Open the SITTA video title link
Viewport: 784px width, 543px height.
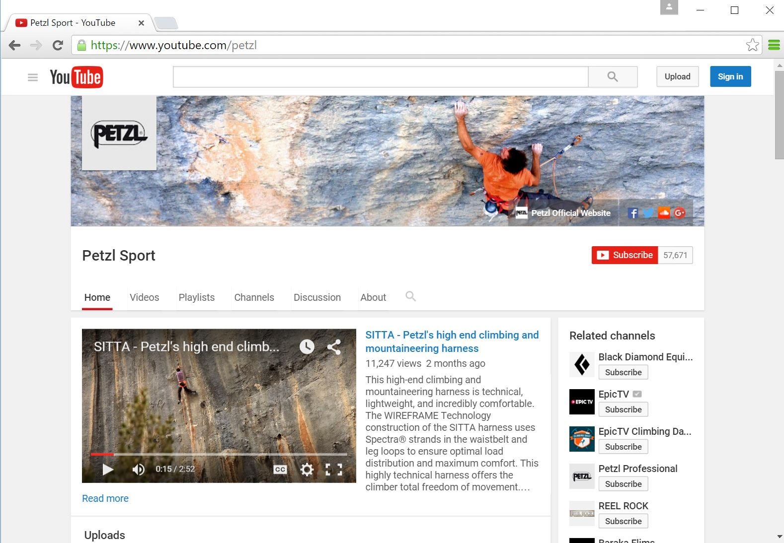click(452, 341)
